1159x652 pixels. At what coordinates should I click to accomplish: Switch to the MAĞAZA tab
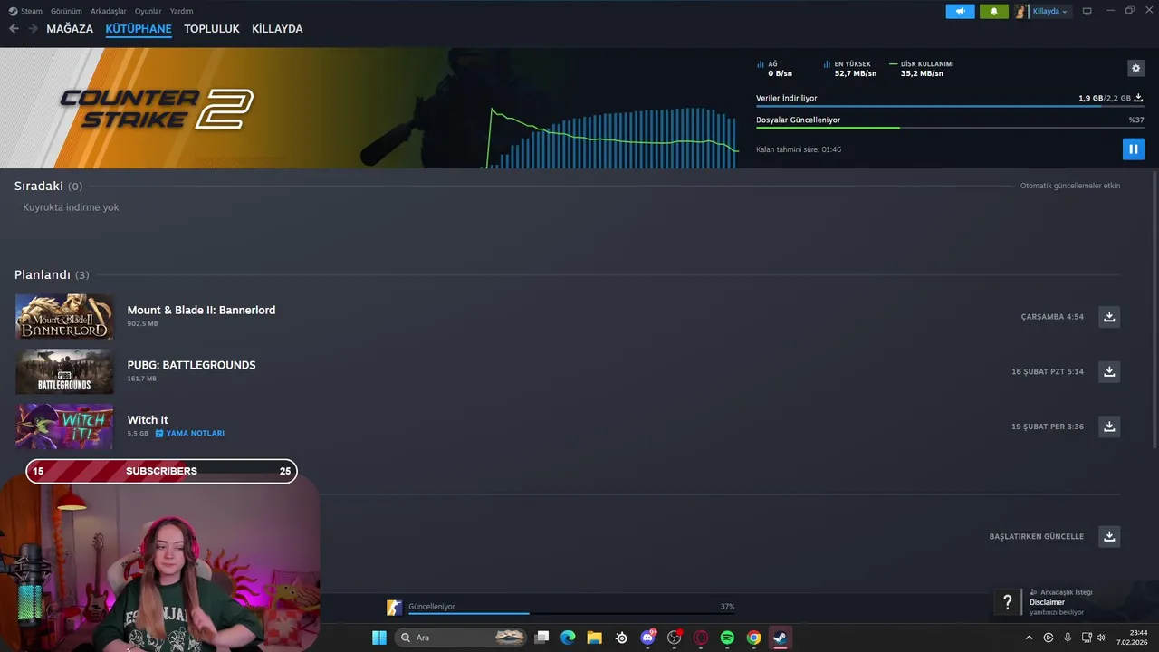(70, 28)
